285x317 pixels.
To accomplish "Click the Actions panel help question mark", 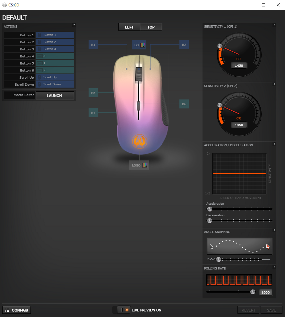I will 74,25.
